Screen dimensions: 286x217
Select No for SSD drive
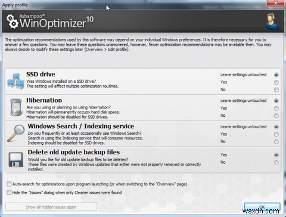tap(276, 90)
